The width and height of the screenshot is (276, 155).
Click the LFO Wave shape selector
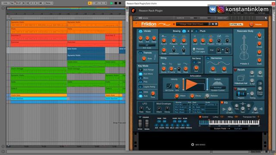tap(148, 108)
